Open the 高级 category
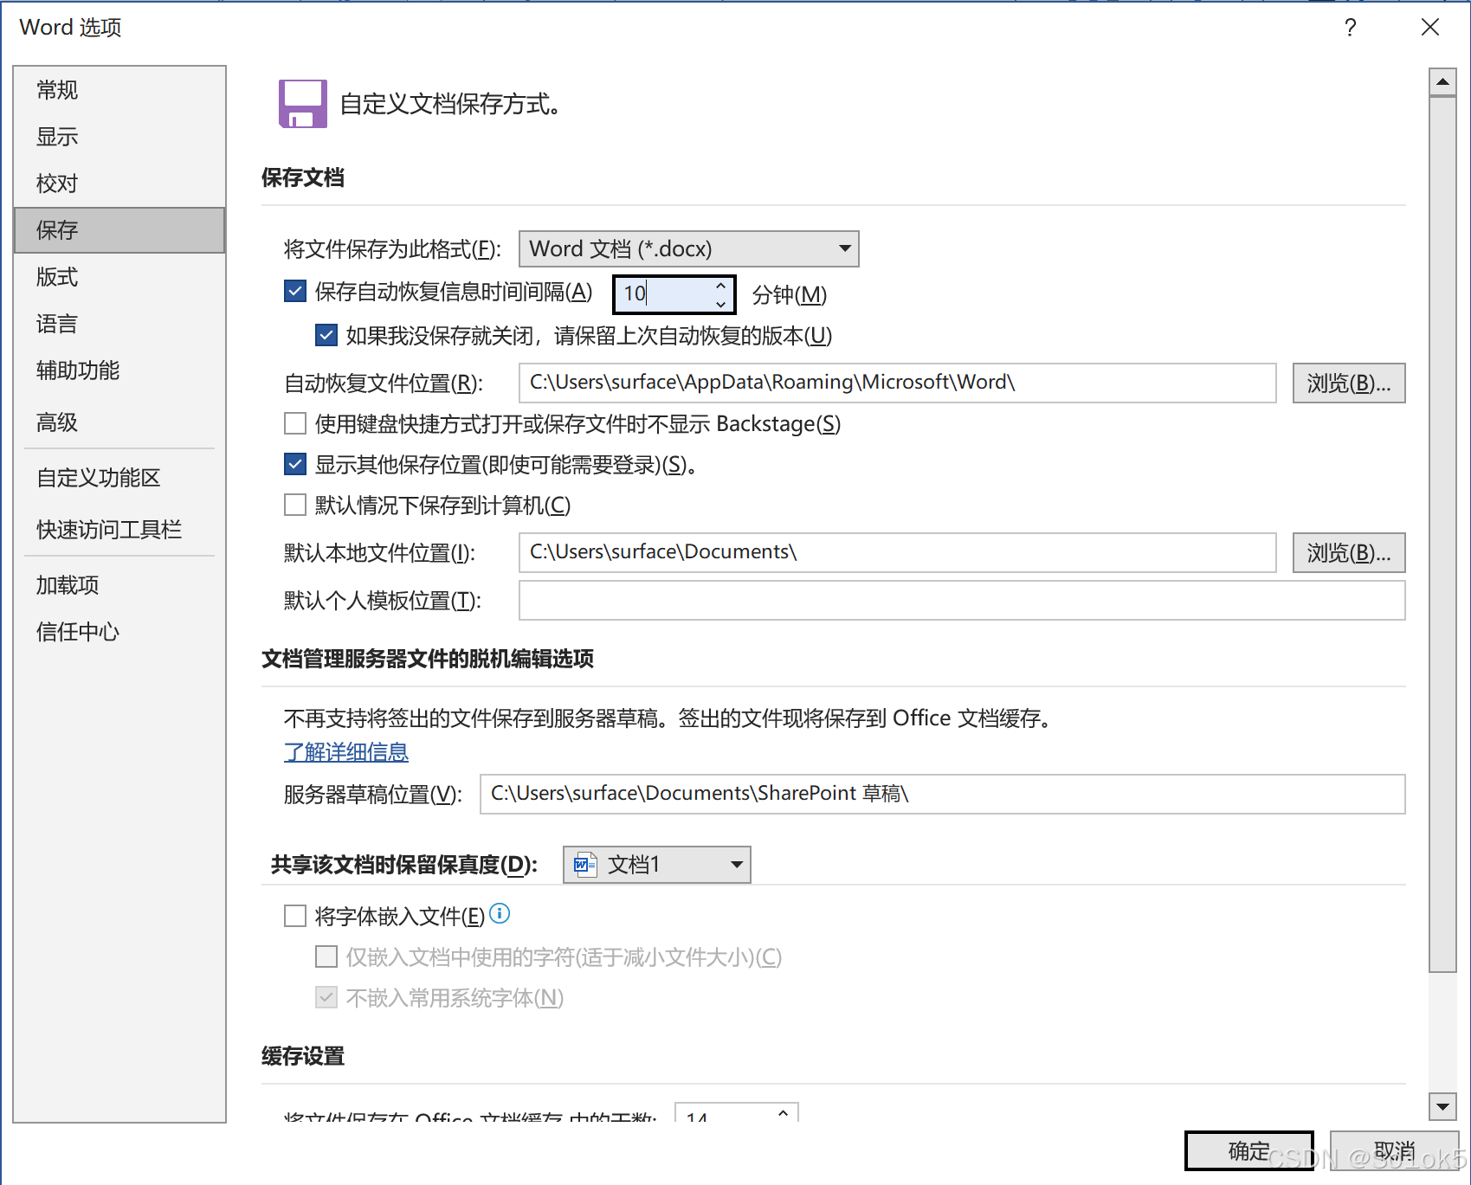The width and height of the screenshot is (1471, 1185). pyautogui.click(x=119, y=422)
